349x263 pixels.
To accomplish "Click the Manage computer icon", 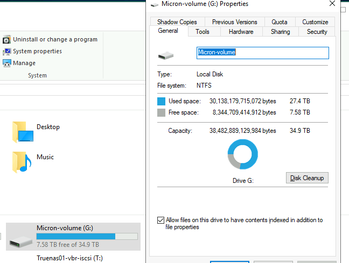I will pos(6,63).
